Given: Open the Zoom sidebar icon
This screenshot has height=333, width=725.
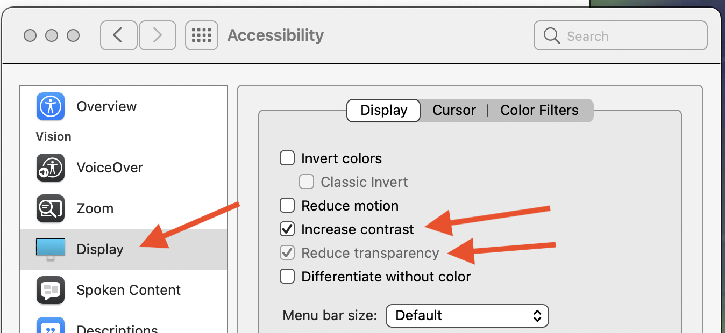Looking at the screenshot, I should (51, 208).
